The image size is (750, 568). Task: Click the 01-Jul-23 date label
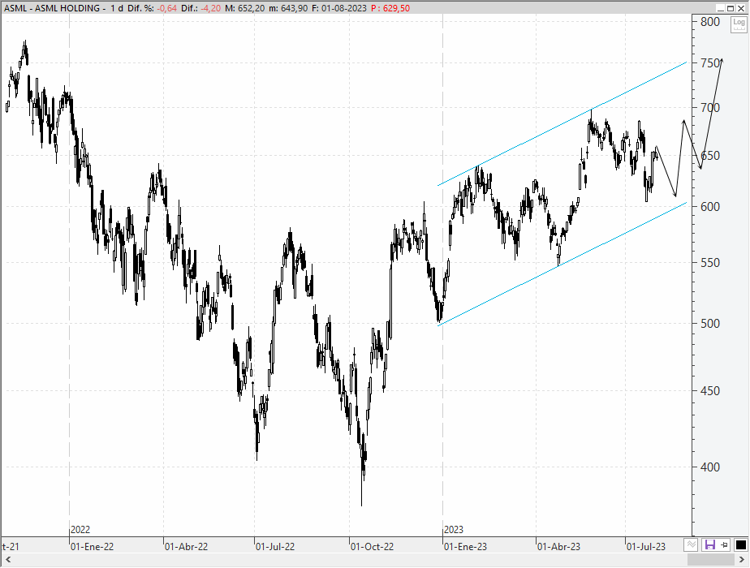646,546
